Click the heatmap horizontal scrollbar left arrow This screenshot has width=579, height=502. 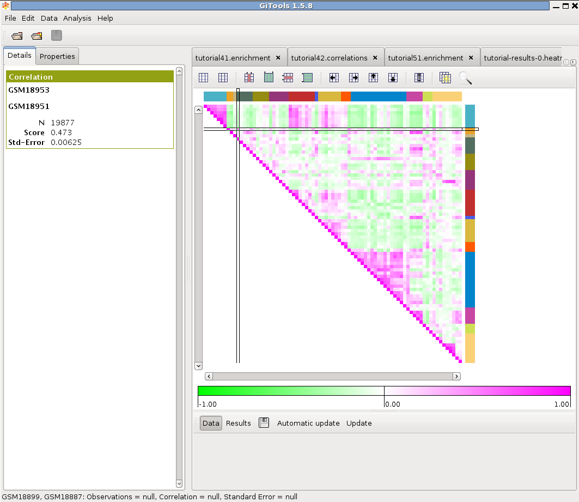209,376
